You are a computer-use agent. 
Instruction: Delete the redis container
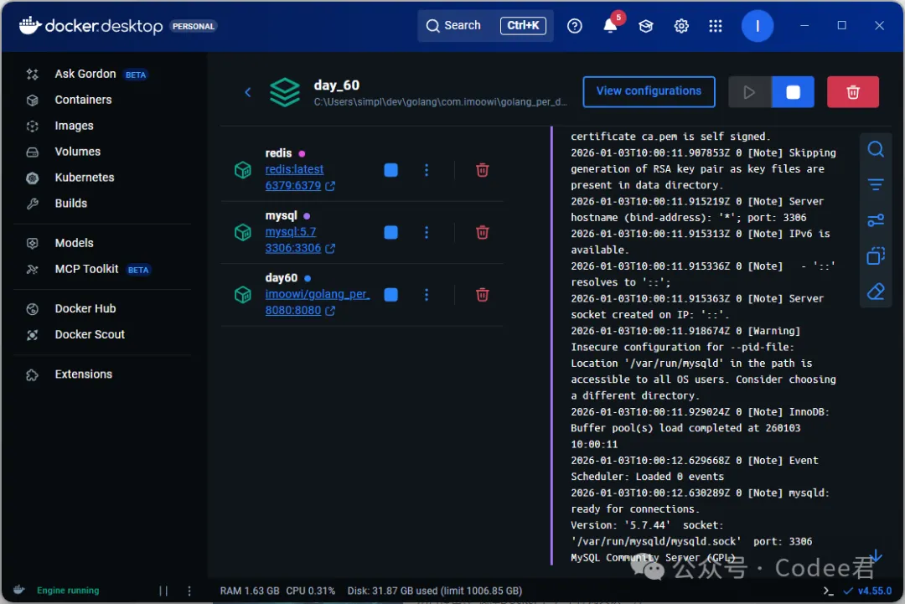point(483,170)
